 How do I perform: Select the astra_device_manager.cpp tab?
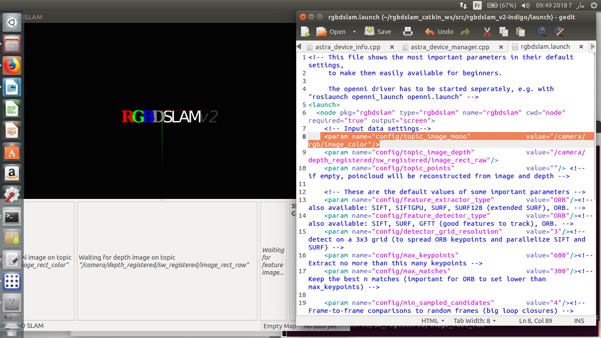(450, 46)
